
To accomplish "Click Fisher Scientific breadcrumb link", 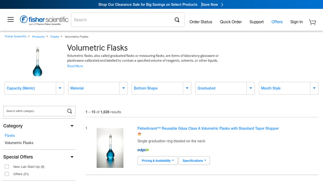I will 16,36.
